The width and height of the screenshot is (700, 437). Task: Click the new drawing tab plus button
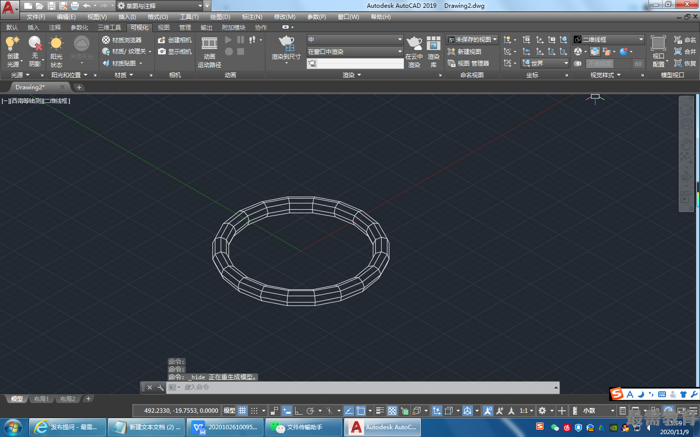79,87
